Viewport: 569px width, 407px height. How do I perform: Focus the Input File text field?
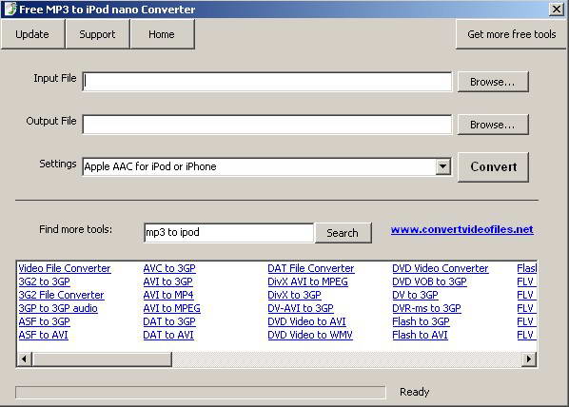coord(267,82)
